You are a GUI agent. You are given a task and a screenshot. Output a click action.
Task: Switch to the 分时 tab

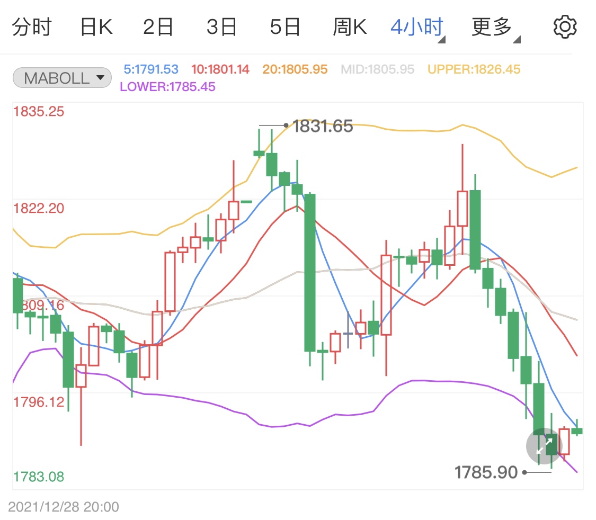point(32,27)
